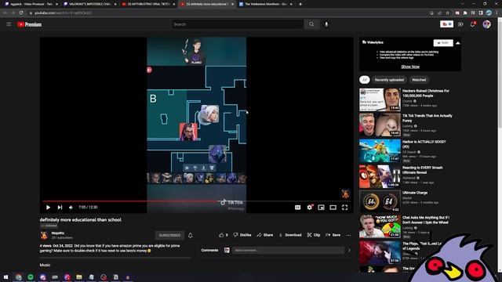This screenshot has height=282, width=502.
Task: Open Ultimate Charge video thumbnail
Action: pyautogui.click(x=380, y=201)
